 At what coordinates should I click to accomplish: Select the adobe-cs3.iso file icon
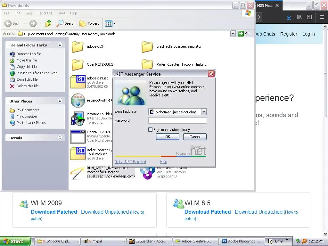[x=78, y=82]
